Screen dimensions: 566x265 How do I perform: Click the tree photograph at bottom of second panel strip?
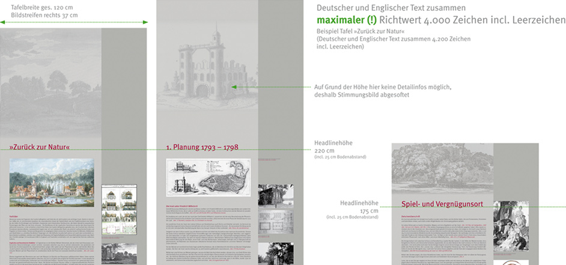[276, 254]
